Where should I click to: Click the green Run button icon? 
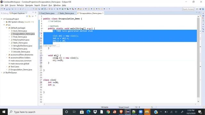pyautogui.click(x=62, y=9)
